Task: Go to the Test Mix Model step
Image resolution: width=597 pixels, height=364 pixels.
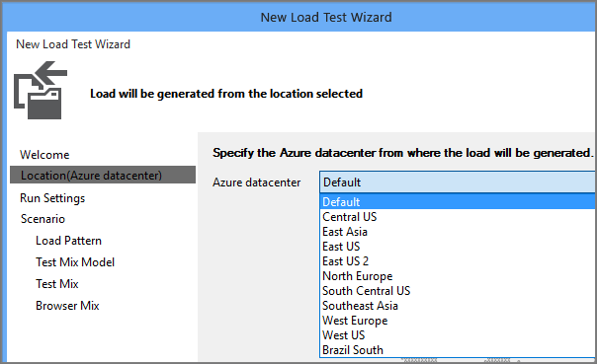Action: (x=75, y=262)
